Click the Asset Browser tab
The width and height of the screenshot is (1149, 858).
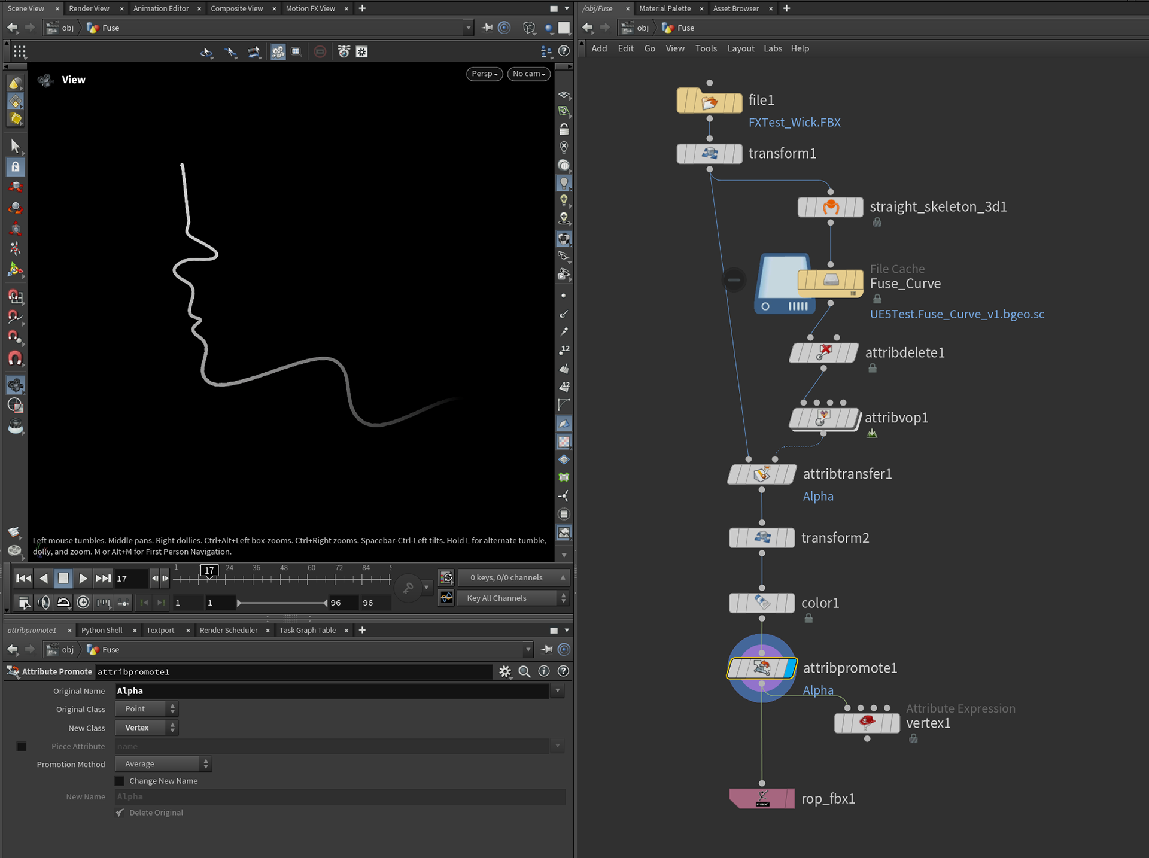click(735, 8)
